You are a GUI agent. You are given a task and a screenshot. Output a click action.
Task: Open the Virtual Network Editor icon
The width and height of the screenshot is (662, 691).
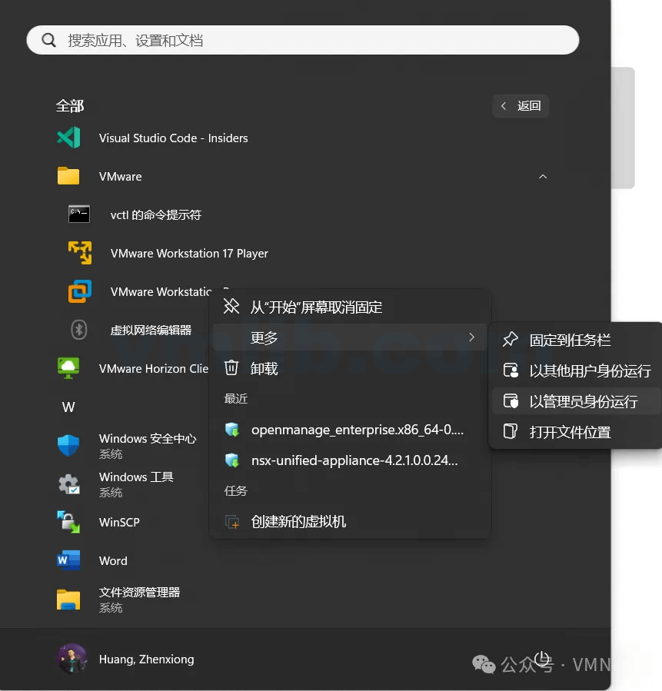click(x=79, y=330)
